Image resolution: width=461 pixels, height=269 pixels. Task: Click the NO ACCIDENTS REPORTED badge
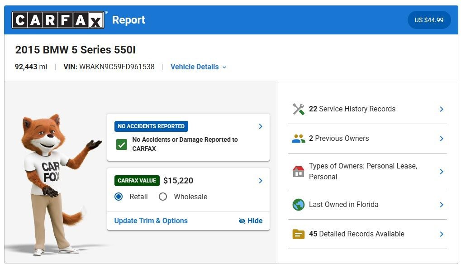(x=151, y=126)
